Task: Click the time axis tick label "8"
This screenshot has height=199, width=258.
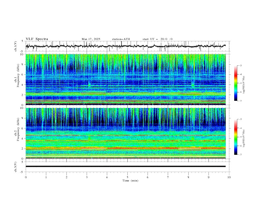Action: [188, 177]
